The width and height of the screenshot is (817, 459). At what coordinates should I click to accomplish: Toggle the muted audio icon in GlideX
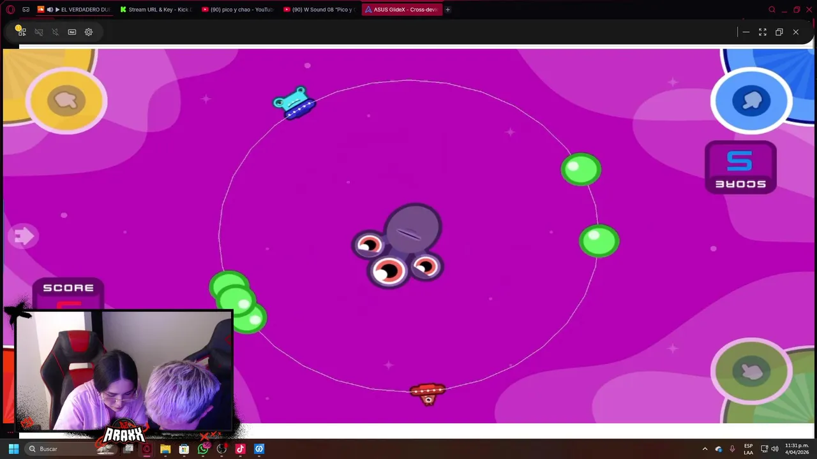tap(56, 32)
